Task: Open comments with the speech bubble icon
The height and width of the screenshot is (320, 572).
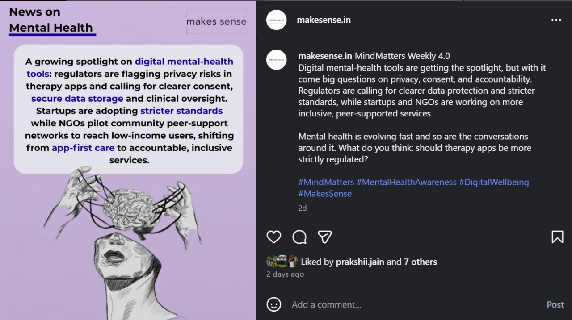Action: 299,237
